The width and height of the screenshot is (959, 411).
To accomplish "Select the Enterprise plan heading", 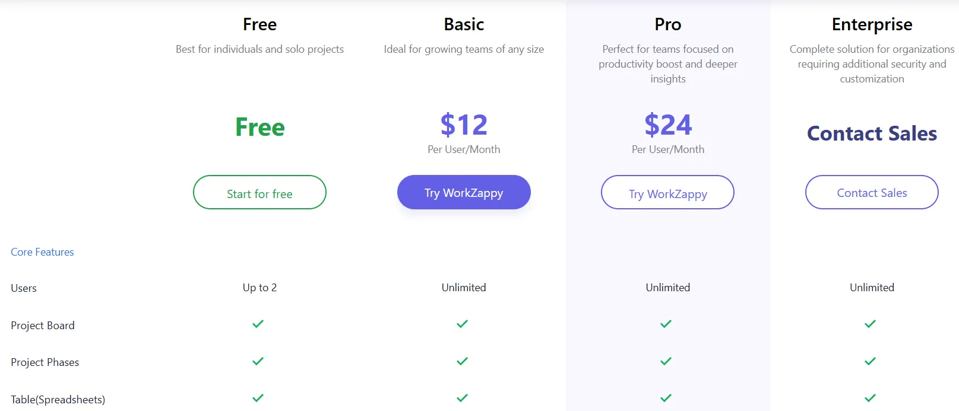I will tap(872, 24).
